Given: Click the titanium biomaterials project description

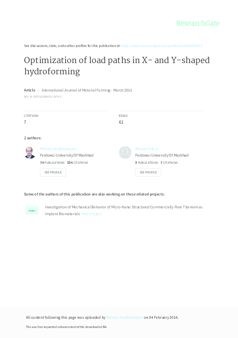Looking at the screenshot, I should click(120, 207).
